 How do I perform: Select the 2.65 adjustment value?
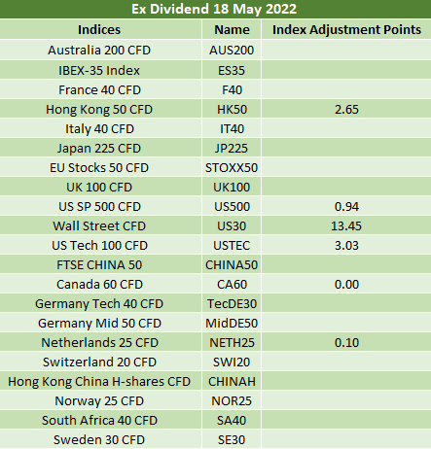(x=346, y=110)
